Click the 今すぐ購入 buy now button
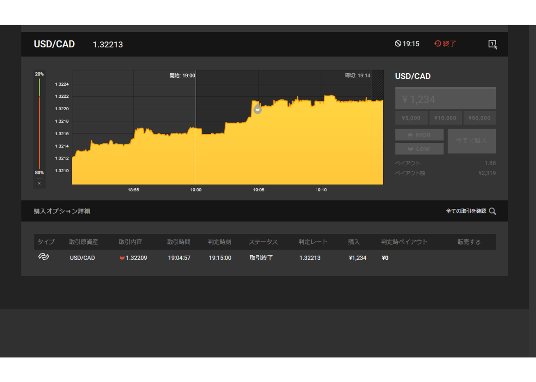 coord(472,141)
